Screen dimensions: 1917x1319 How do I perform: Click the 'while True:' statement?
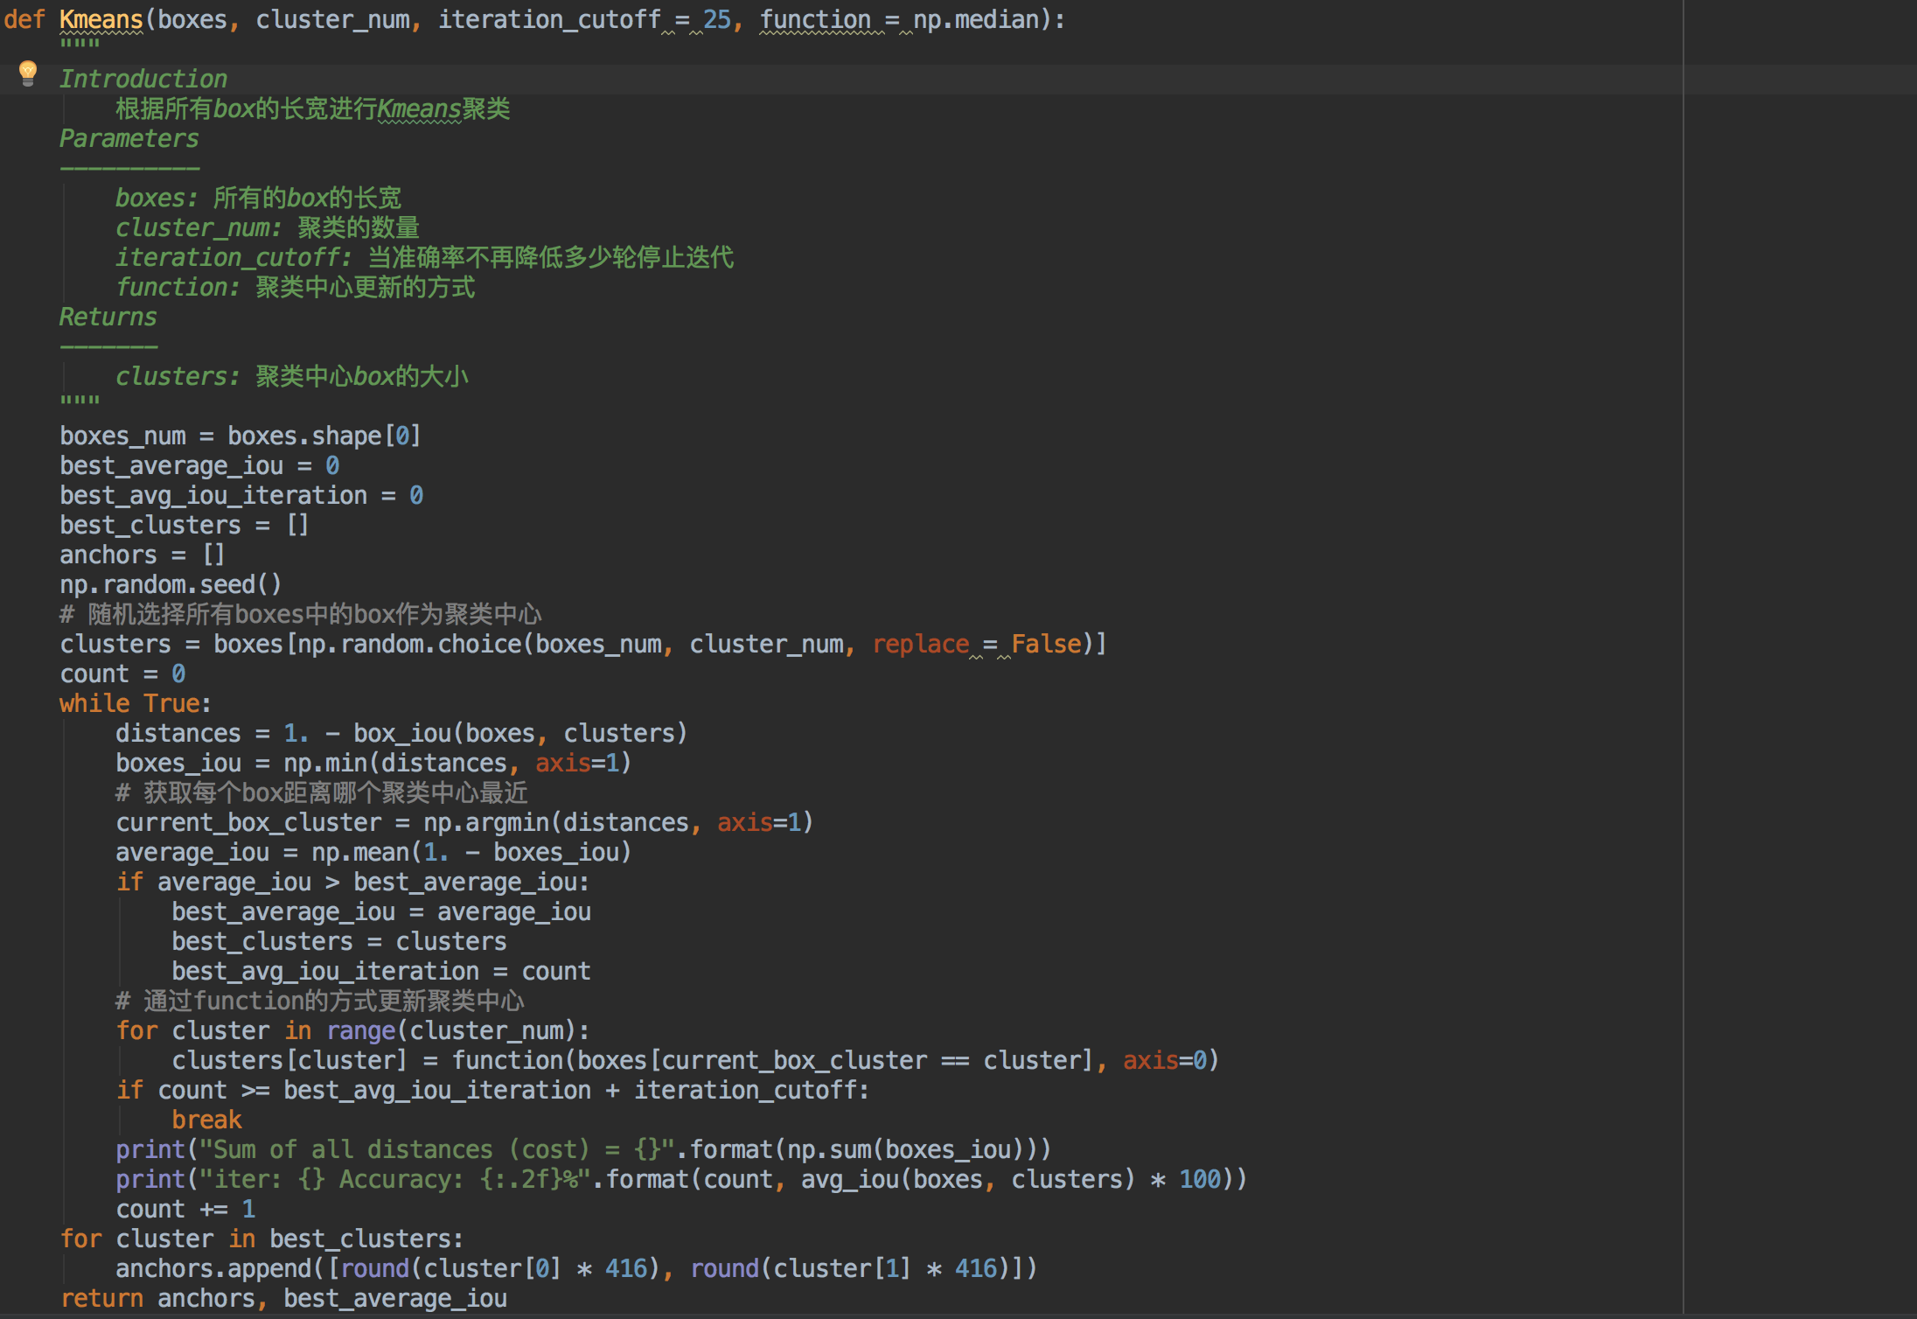136,703
